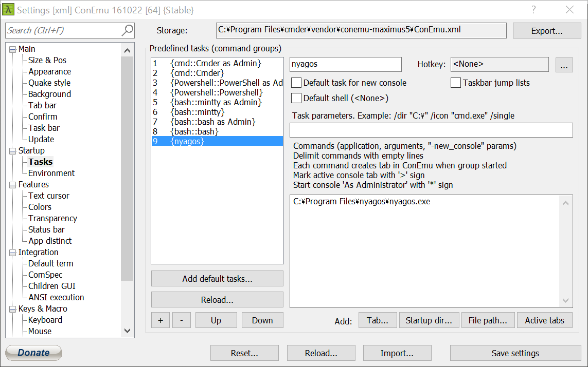Click the Donate button
Viewport: 588px width, 367px height.
(34, 353)
